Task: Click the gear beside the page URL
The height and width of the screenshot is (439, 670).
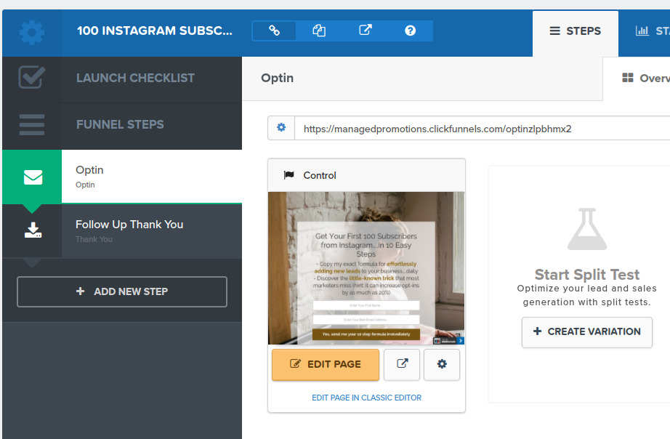Action: coord(281,127)
